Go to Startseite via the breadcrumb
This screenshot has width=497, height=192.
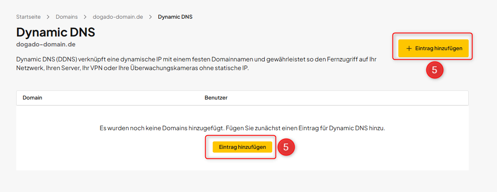[28, 17]
